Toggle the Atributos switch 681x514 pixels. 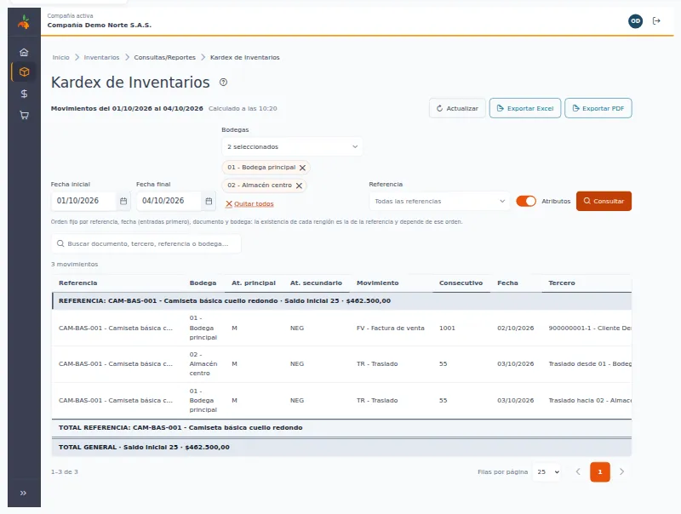[x=526, y=201]
